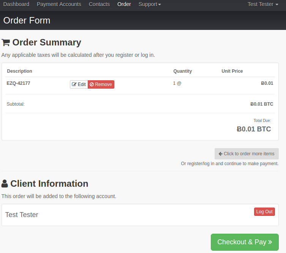Go to Payment Accounts in navigation
Image resolution: width=286 pixels, height=253 pixels.
coord(59,4)
